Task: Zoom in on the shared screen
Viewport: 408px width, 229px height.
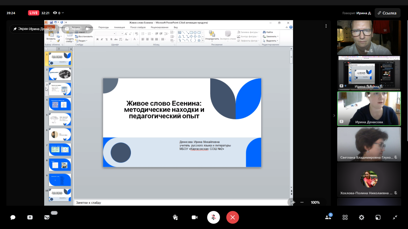Action: [x=294, y=202]
